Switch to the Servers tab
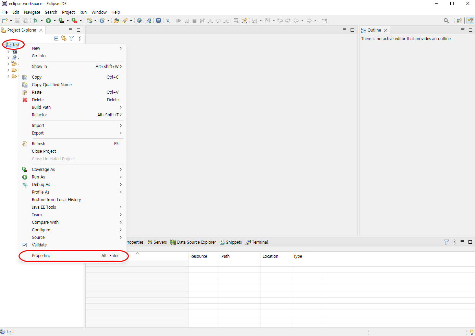This screenshot has height=336, width=475. click(157, 242)
